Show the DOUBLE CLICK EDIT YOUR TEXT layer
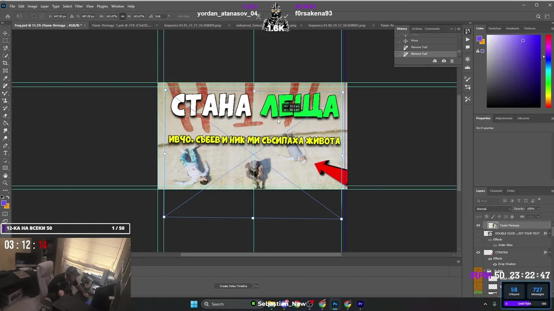 pos(478,233)
